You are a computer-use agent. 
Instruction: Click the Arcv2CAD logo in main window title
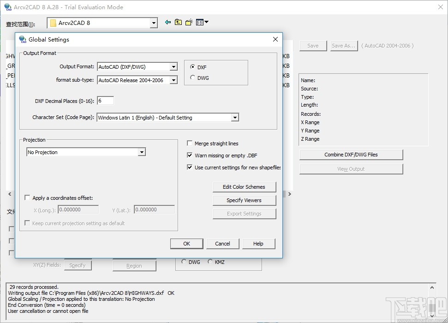(7, 7)
